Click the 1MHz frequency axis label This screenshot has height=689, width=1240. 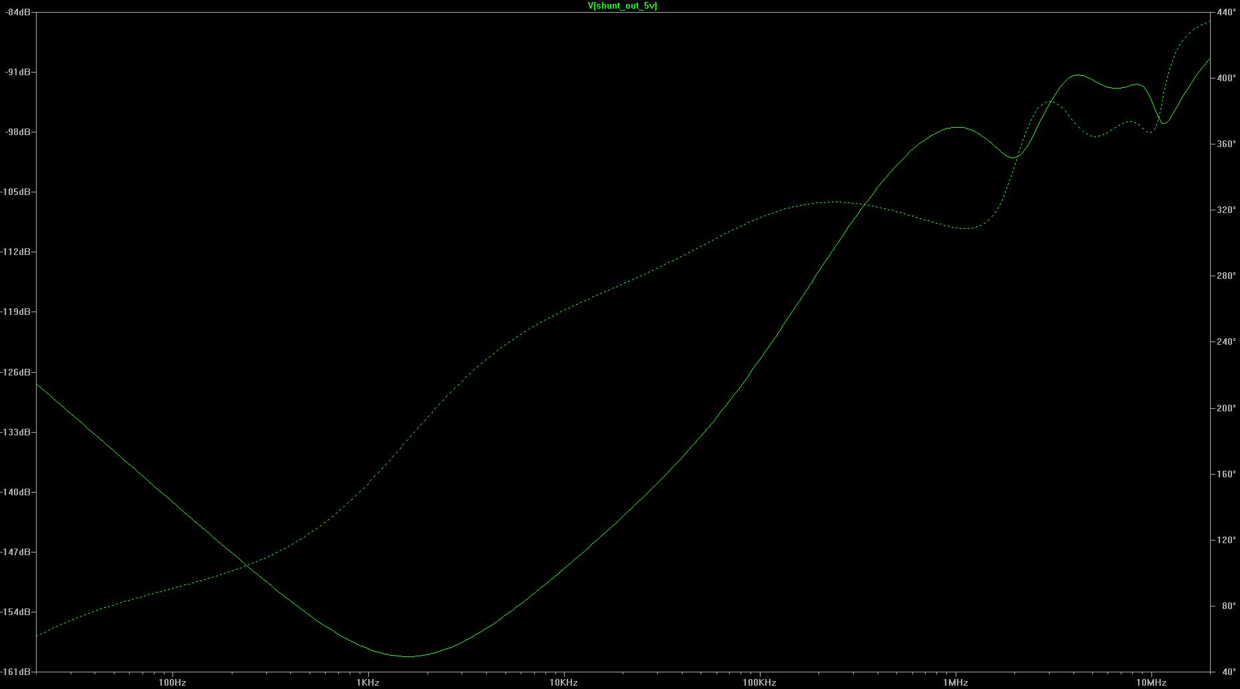coord(955,682)
